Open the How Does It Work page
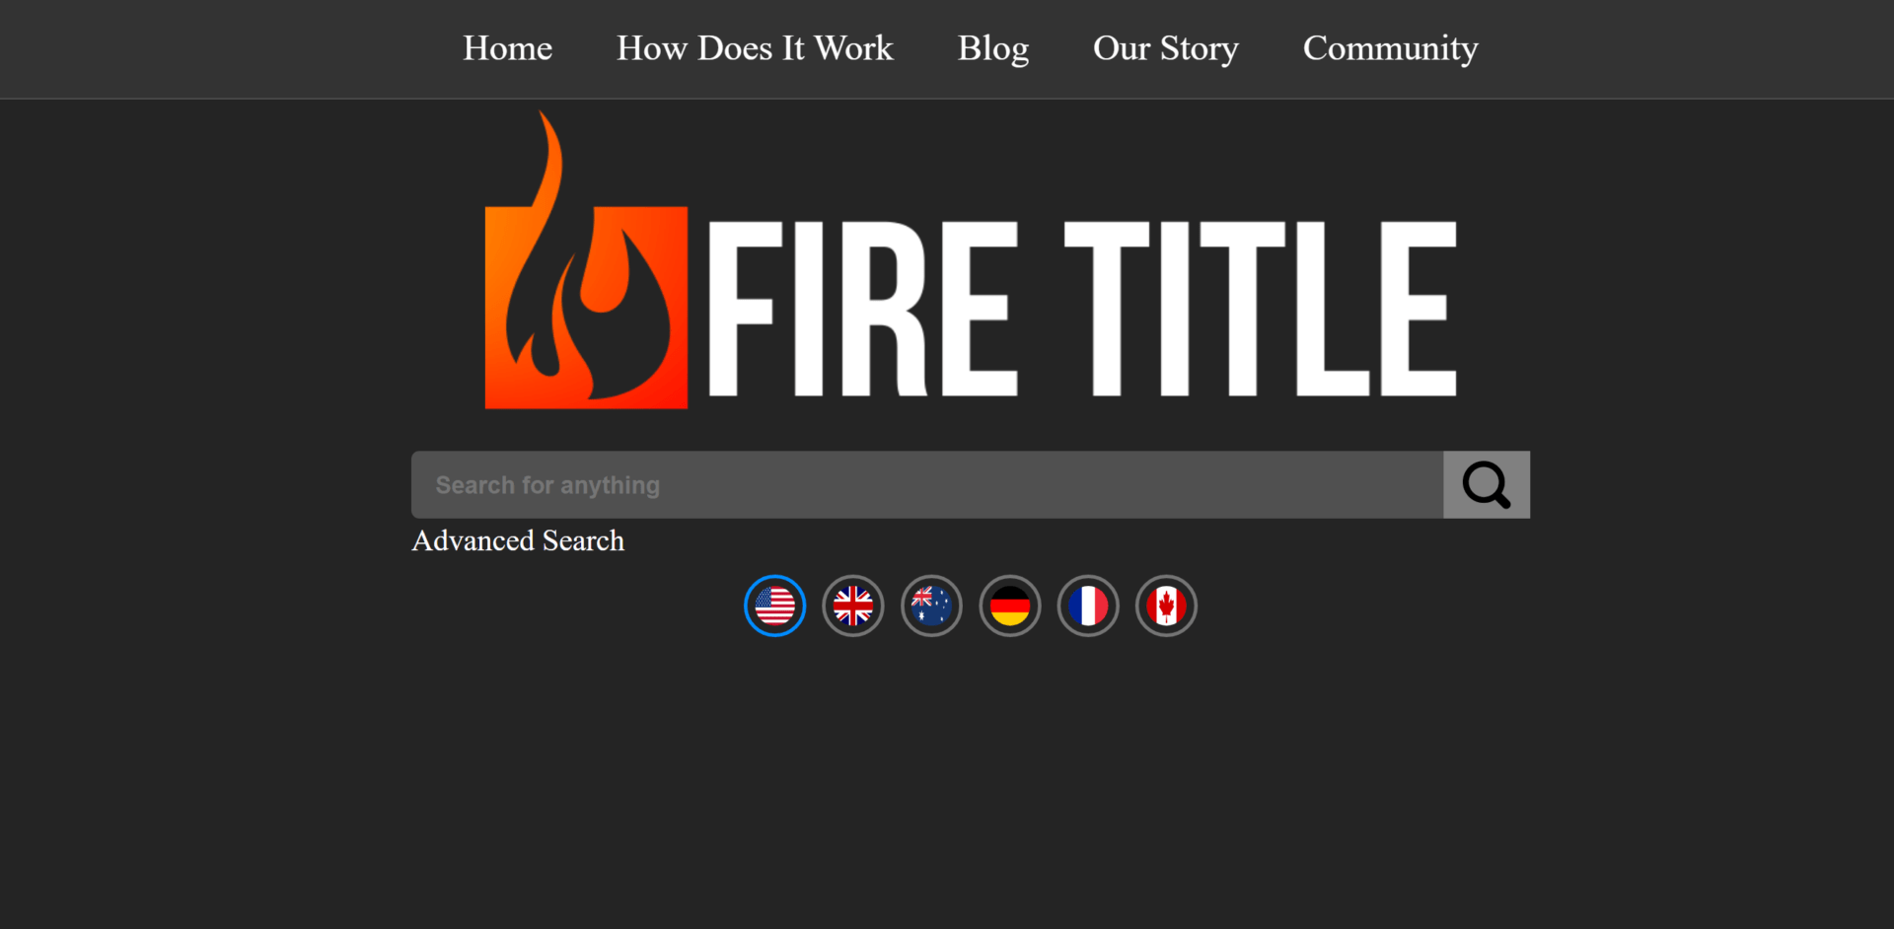The height and width of the screenshot is (929, 1894). (755, 47)
